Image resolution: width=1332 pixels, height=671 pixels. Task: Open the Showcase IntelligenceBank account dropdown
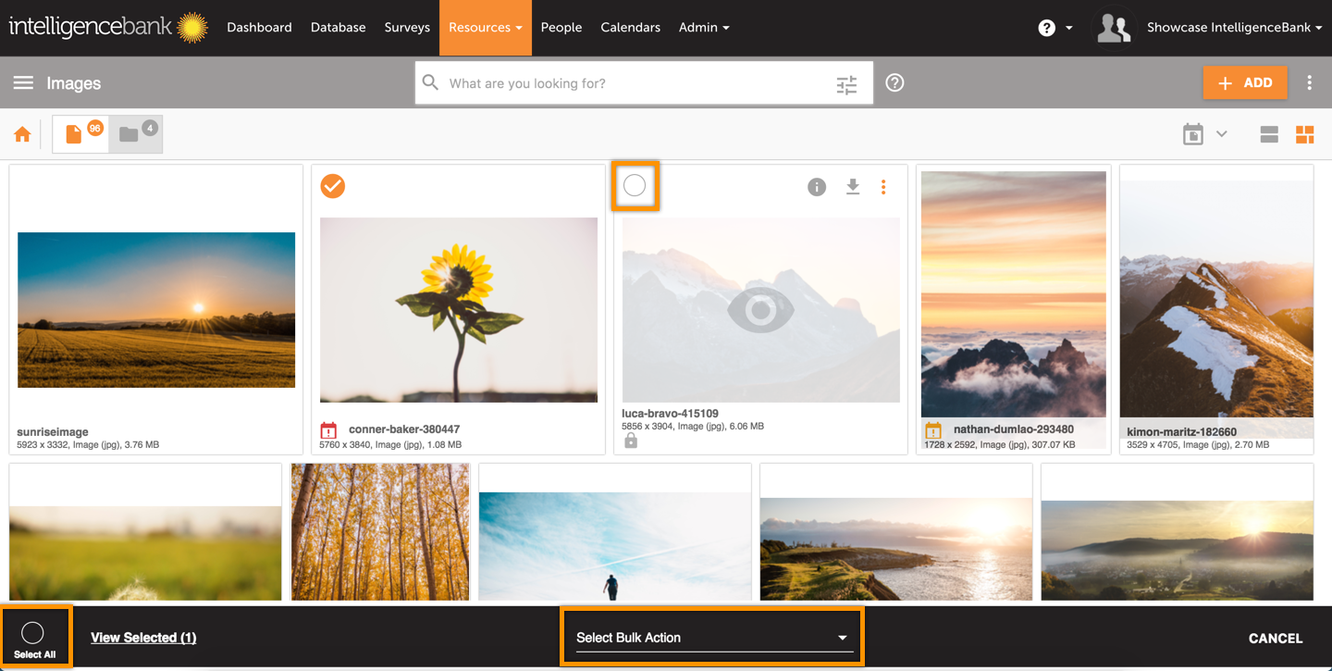[x=1234, y=28]
